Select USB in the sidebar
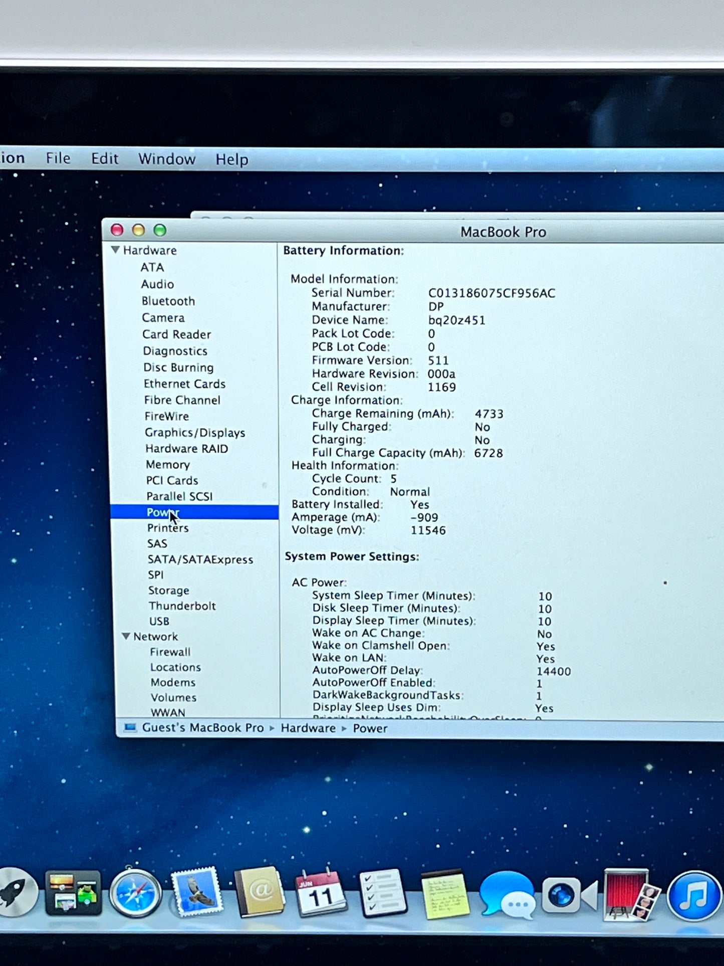Screen dimensions: 724x966 click(x=159, y=621)
